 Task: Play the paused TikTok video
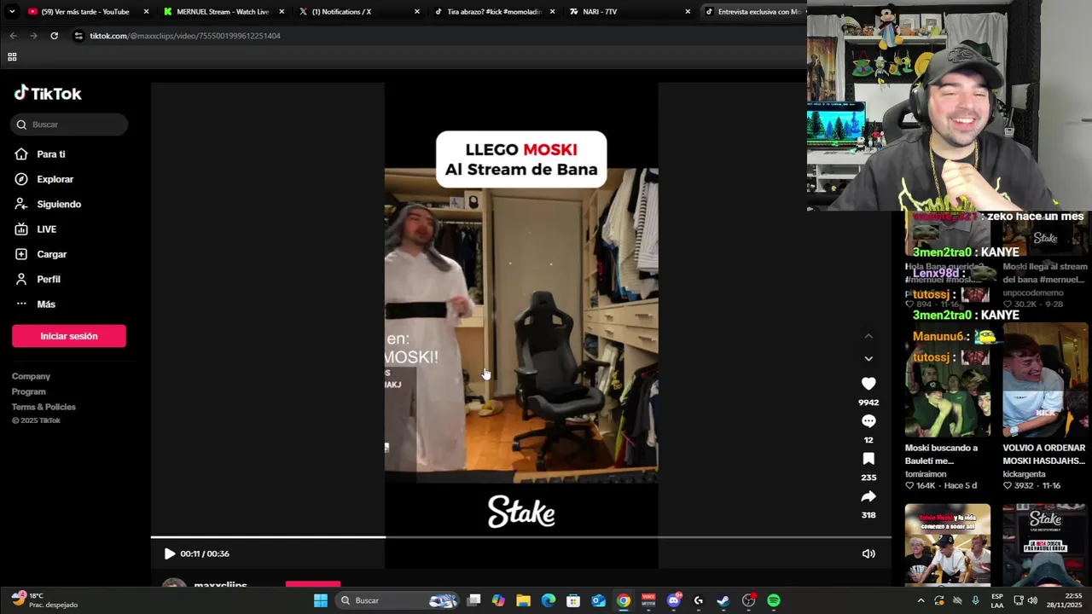tap(169, 553)
